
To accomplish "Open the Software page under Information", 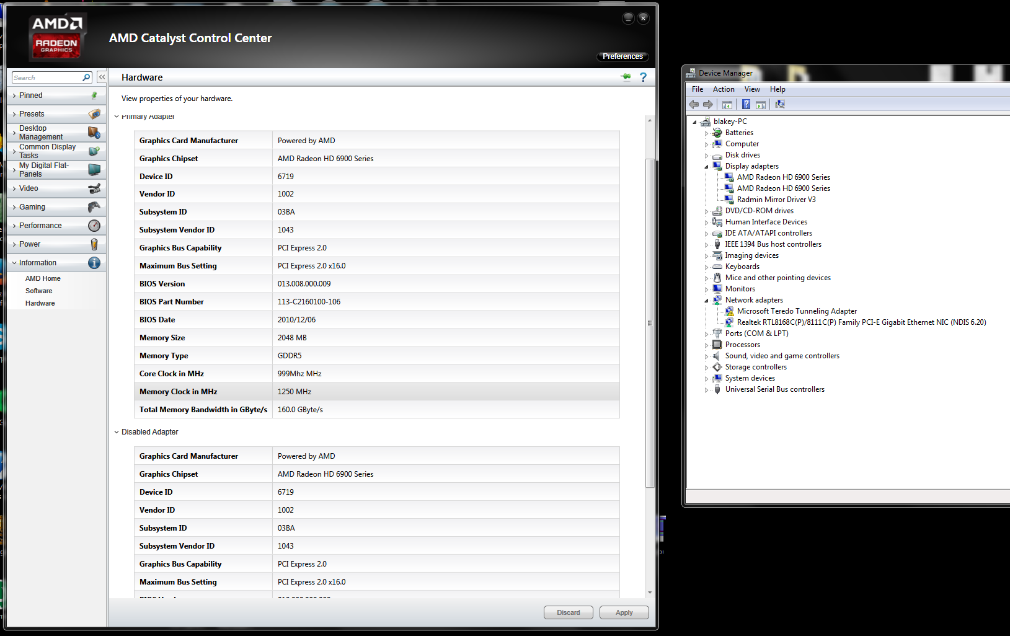I will point(38,291).
